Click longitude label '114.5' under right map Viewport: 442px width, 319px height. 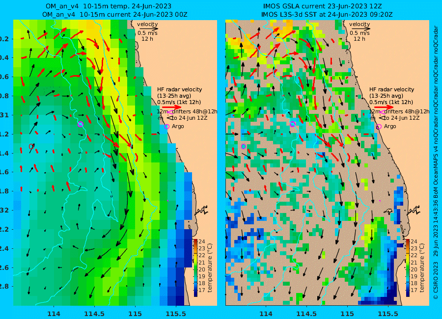306,314
